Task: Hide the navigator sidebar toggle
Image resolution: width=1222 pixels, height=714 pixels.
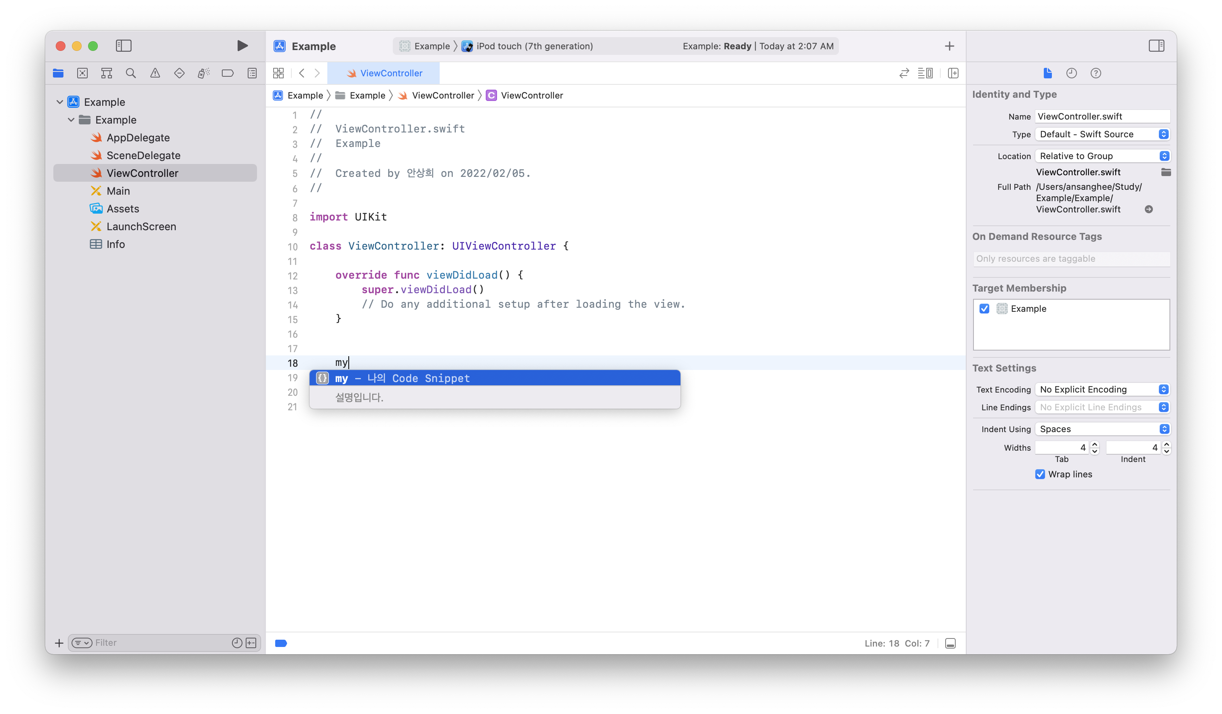Action: pyautogui.click(x=124, y=46)
